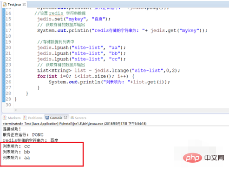Screen dimensions: 229x173
Task: Click the Servers tab icon
Action: (x=72, y=118)
